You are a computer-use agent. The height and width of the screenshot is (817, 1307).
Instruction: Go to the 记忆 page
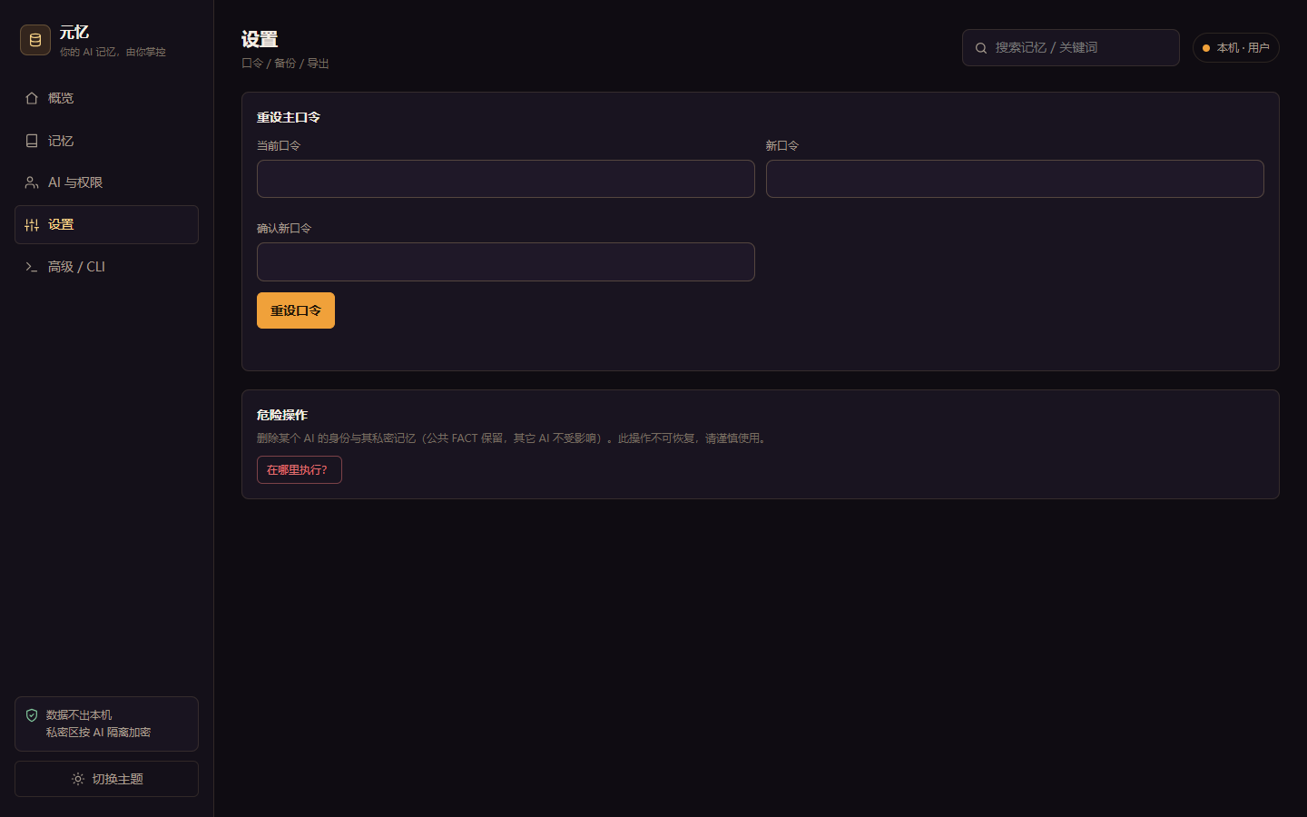(106, 141)
